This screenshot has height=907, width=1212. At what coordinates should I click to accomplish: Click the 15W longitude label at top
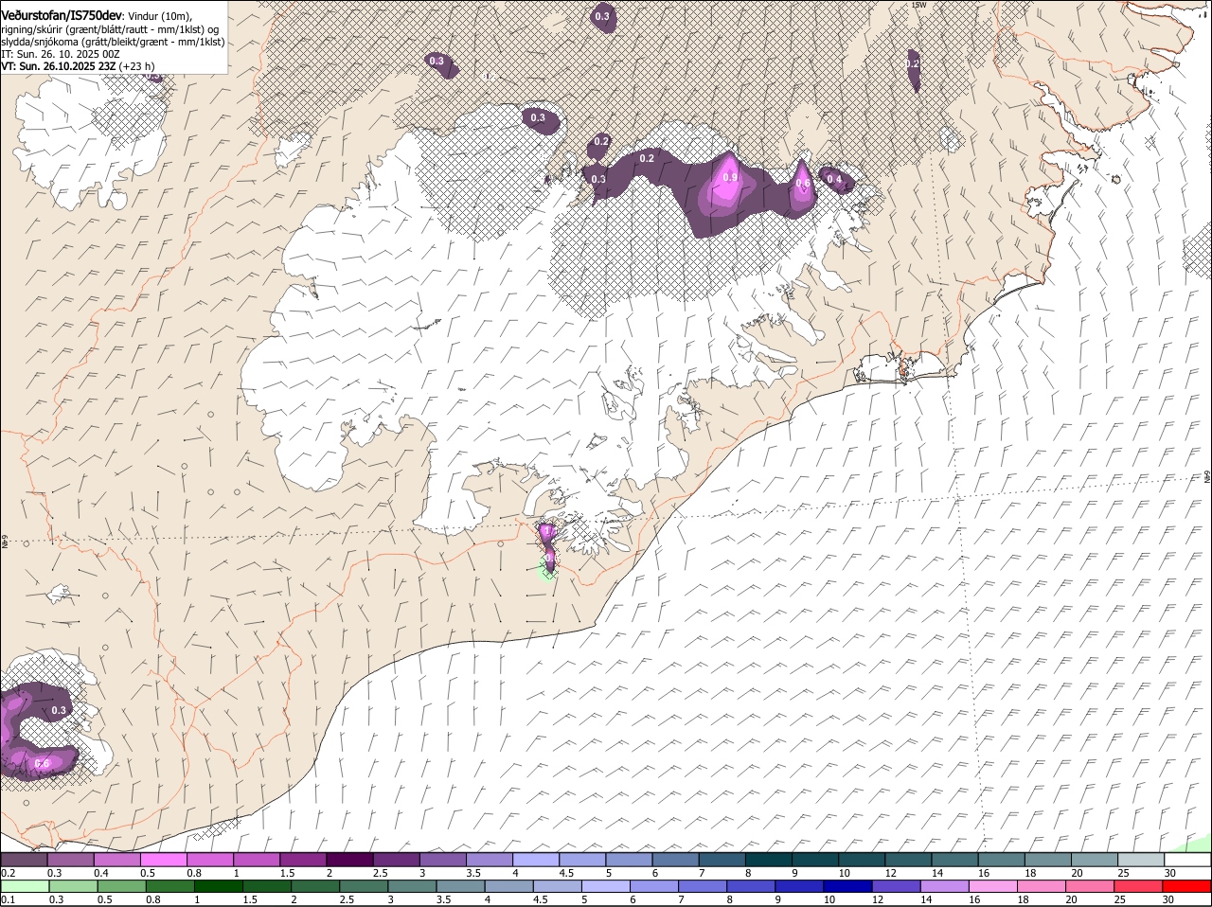pos(917,5)
